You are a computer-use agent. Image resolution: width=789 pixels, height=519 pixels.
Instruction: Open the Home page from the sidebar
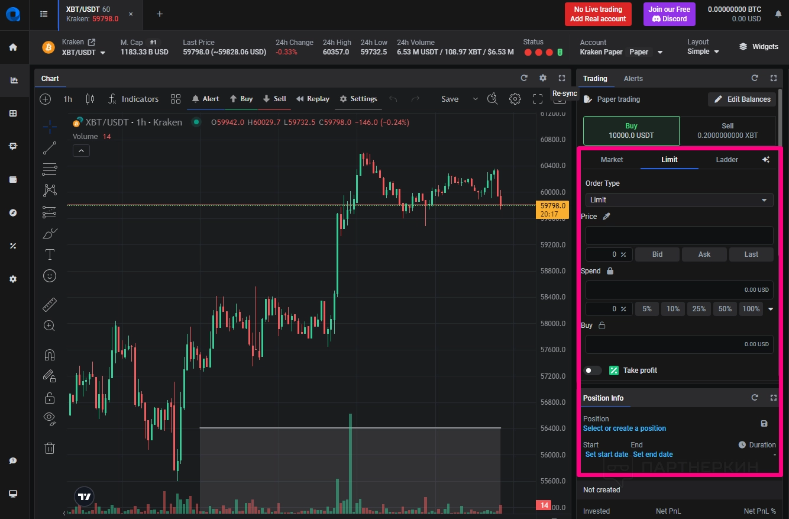13,47
